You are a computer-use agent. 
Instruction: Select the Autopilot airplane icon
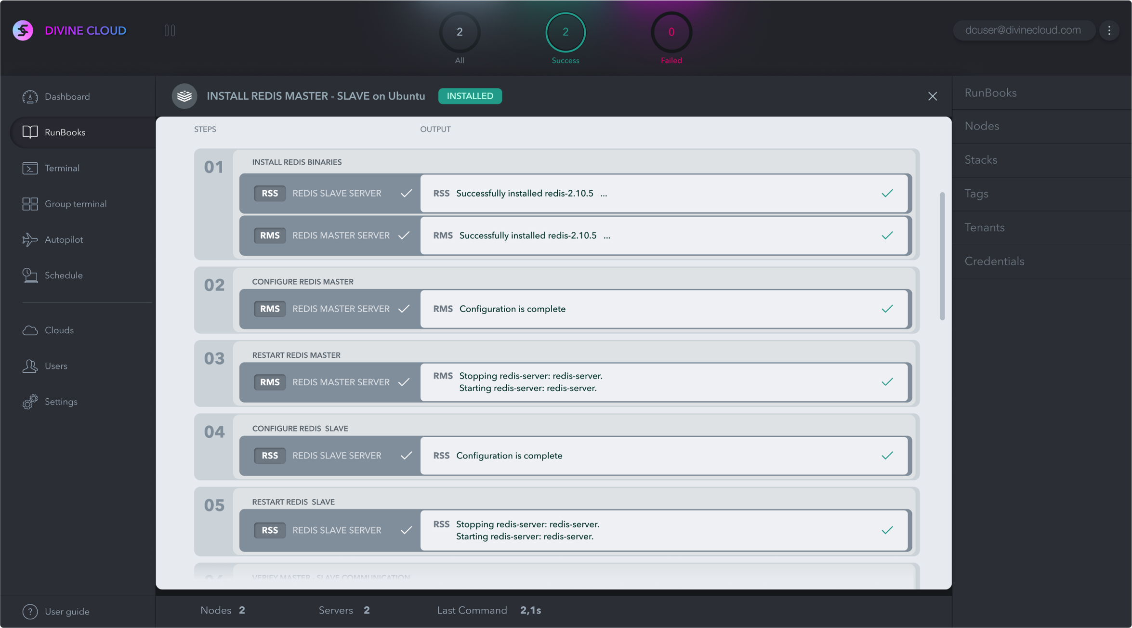click(30, 239)
